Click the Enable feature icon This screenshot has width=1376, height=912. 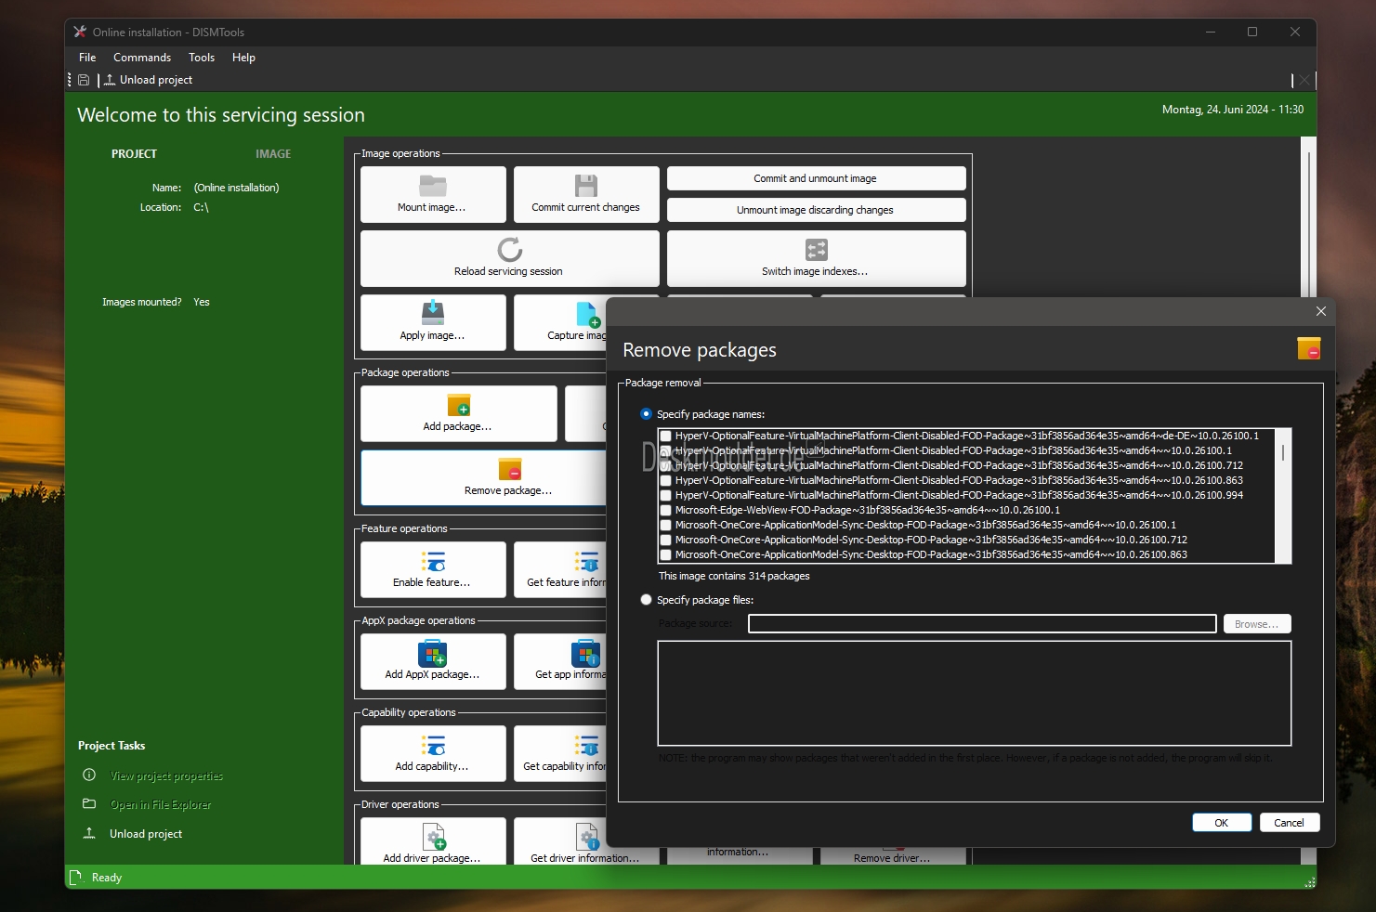coord(432,562)
